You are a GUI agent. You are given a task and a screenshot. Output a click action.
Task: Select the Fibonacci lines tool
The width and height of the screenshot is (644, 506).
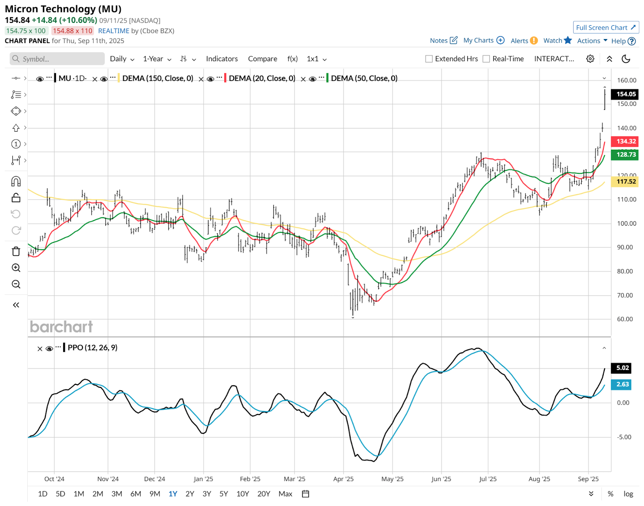point(16,95)
